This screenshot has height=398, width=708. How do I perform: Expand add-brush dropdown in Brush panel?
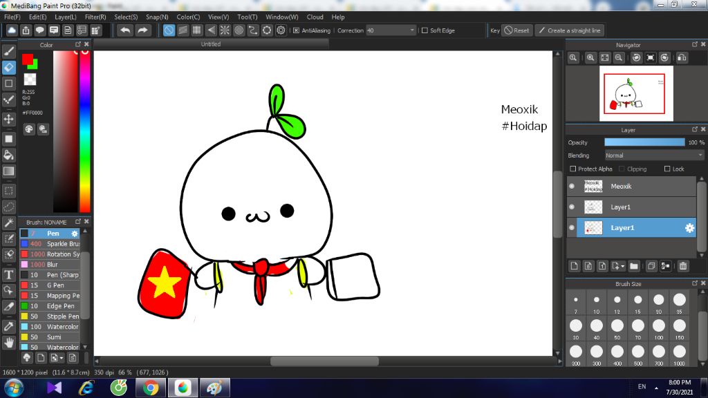pyautogui.click(x=62, y=359)
